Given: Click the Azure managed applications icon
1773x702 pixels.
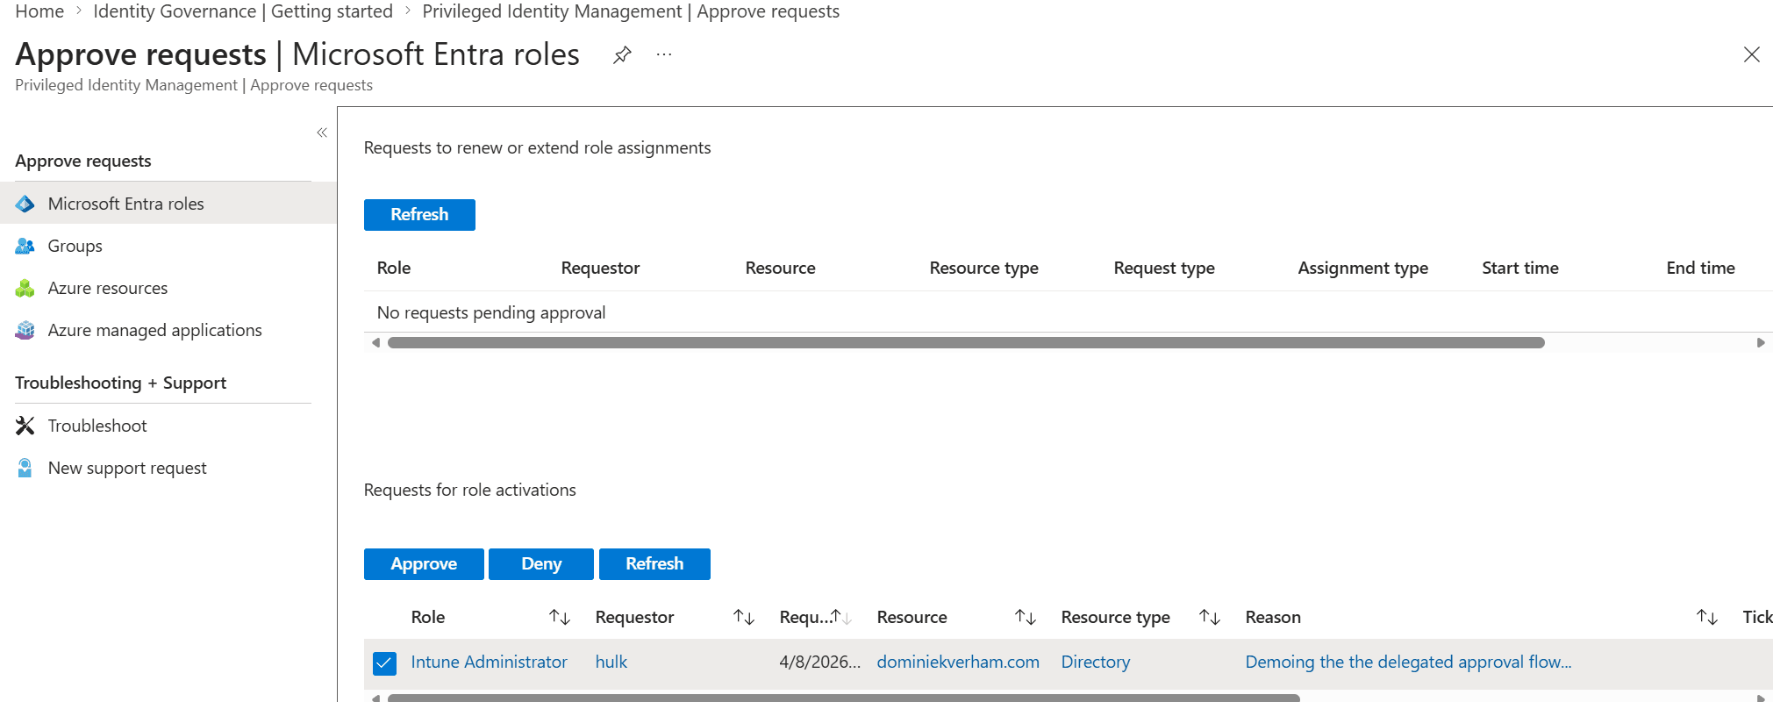Looking at the screenshot, I should tap(25, 330).
